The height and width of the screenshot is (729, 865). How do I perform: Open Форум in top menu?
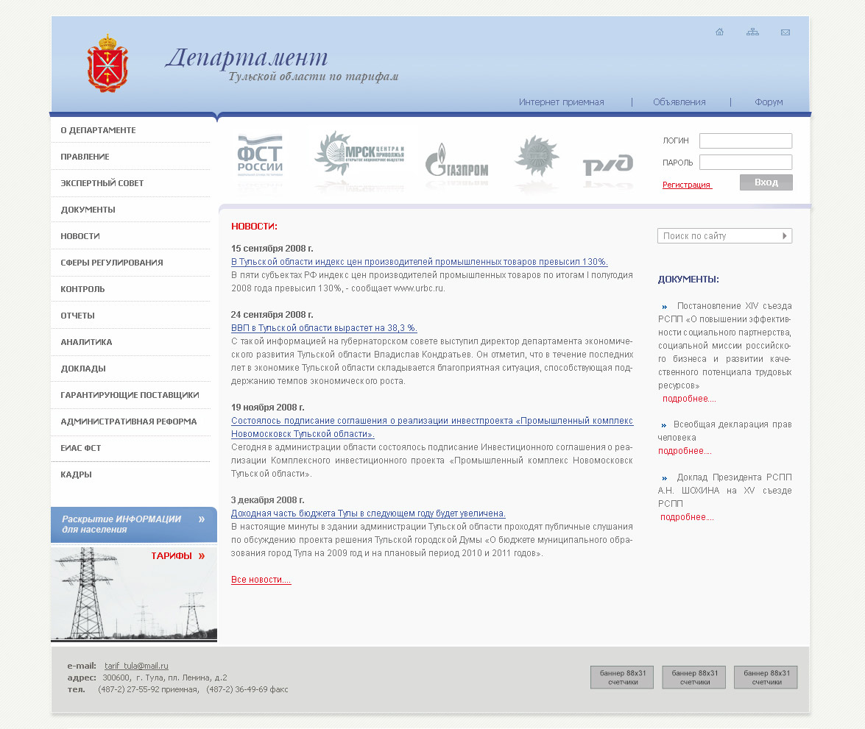[769, 102]
